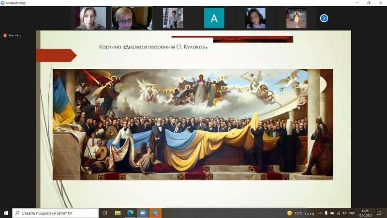Open the Windows Start menu
387x218 pixels.
tap(6, 213)
